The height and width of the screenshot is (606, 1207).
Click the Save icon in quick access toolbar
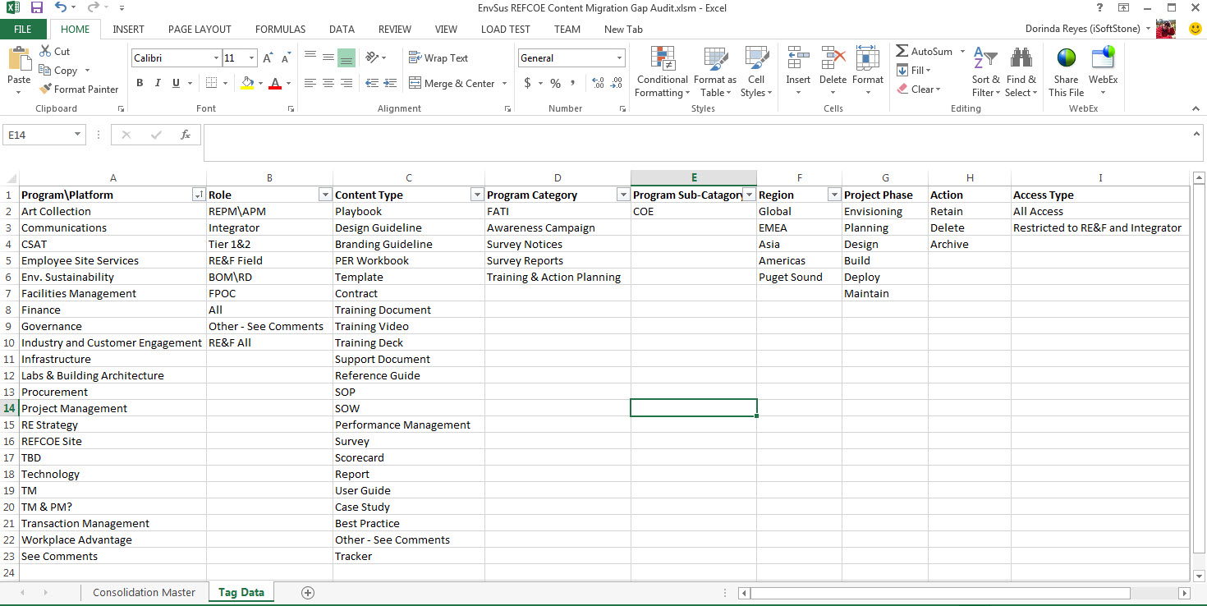37,7
